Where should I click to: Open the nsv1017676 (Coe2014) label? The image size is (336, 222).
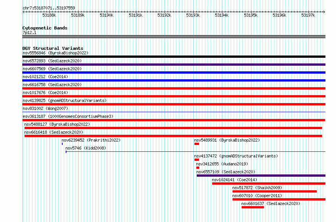[x=45, y=92]
